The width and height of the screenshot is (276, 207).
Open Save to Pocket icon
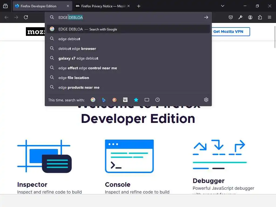point(231,17)
